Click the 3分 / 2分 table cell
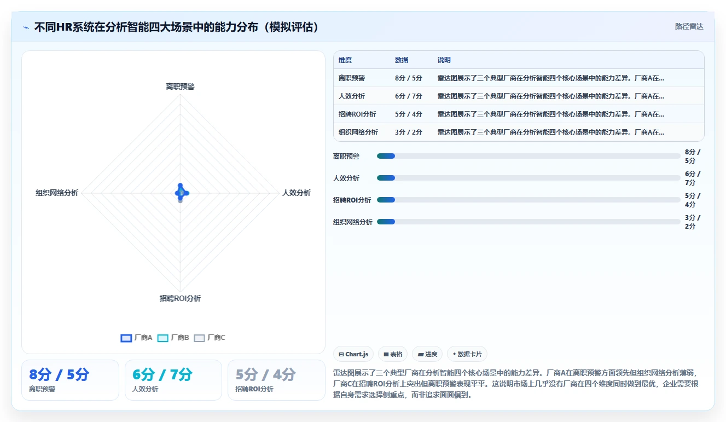The image size is (726, 422). coord(409,132)
